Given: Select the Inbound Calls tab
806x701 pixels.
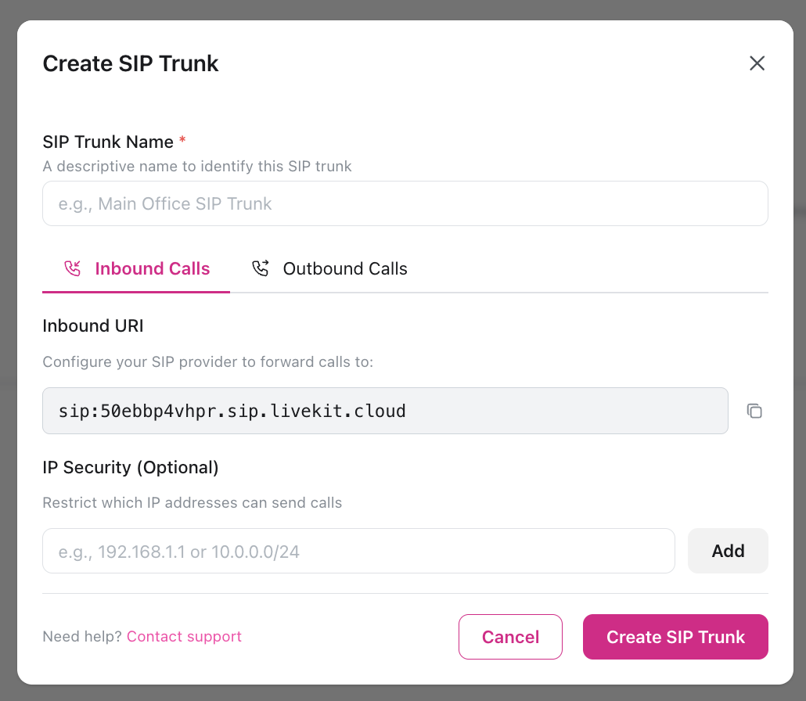Looking at the screenshot, I should 152,268.
